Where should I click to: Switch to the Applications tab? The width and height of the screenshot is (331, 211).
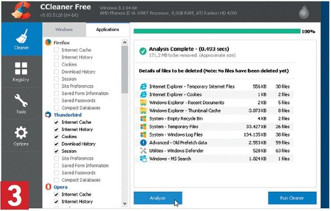coord(108,29)
